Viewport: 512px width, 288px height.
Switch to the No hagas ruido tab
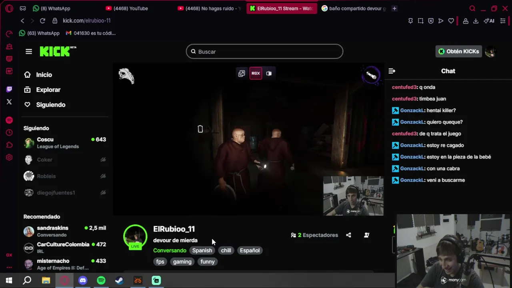(x=209, y=8)
